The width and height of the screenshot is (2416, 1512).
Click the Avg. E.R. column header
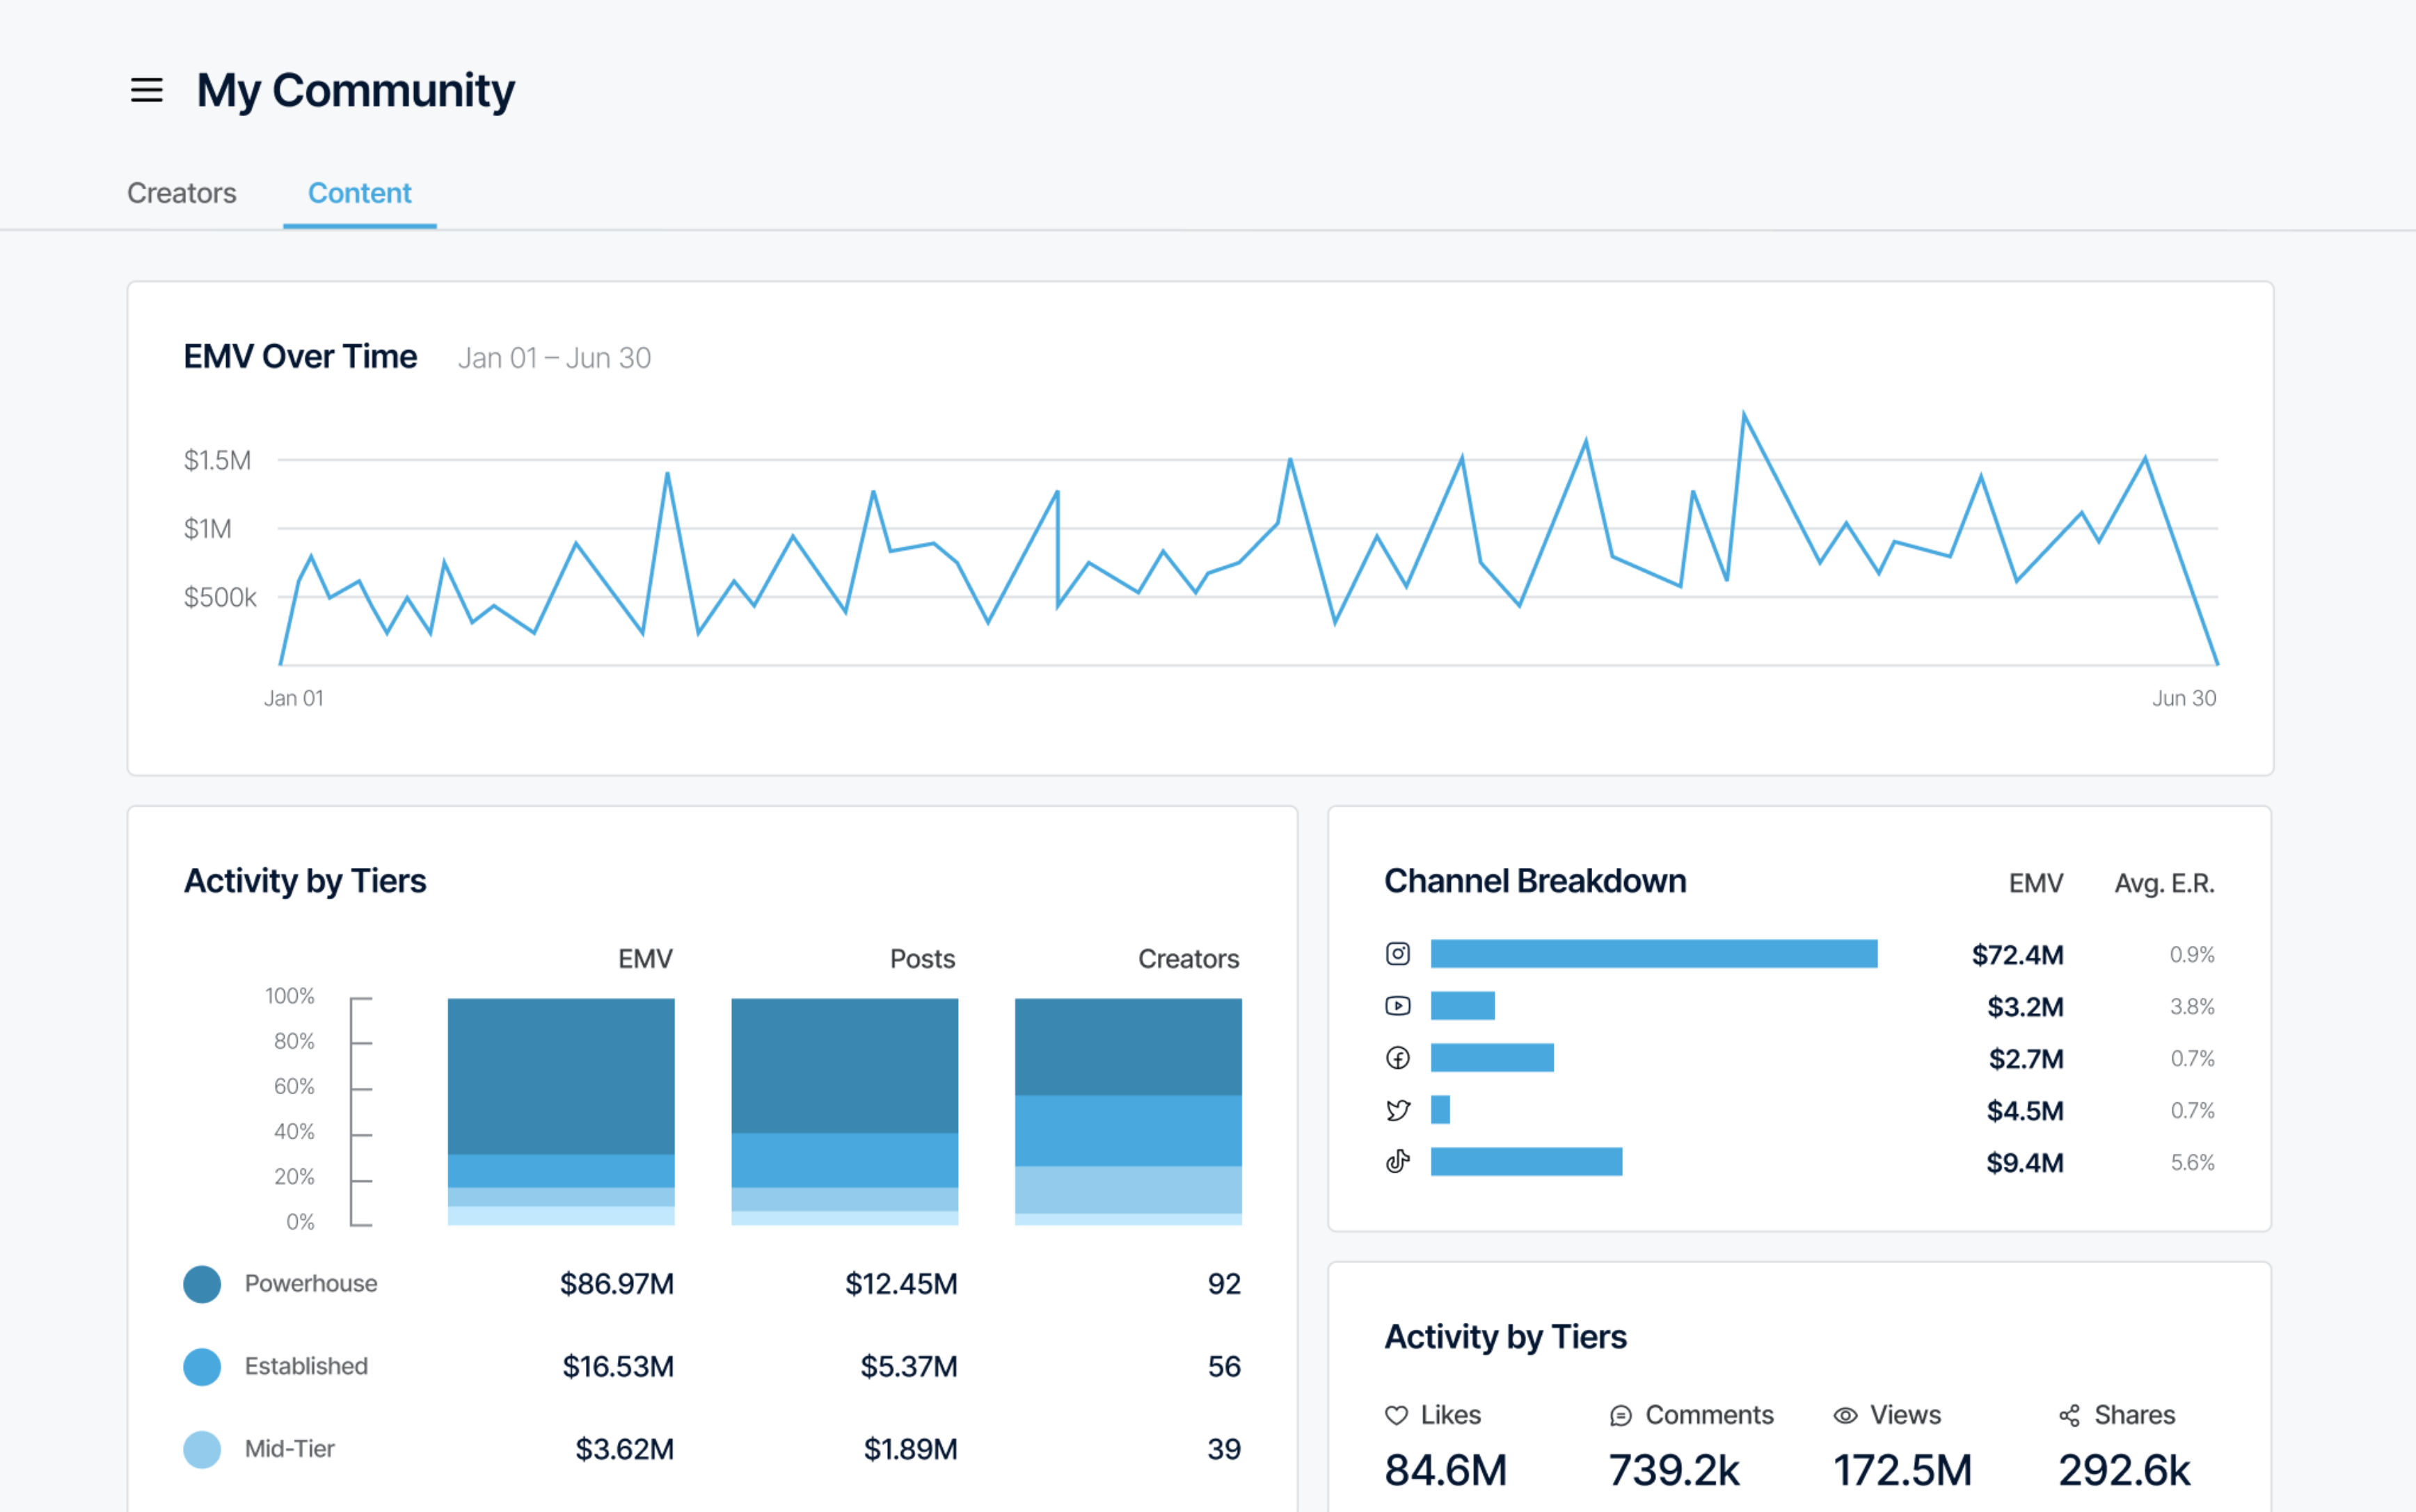coord(2164,884)
